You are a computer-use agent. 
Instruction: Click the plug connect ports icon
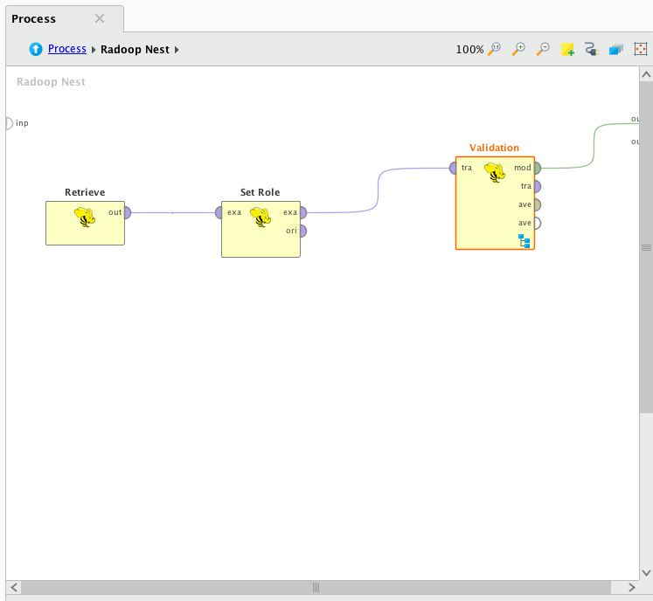(x=591, y=50)
